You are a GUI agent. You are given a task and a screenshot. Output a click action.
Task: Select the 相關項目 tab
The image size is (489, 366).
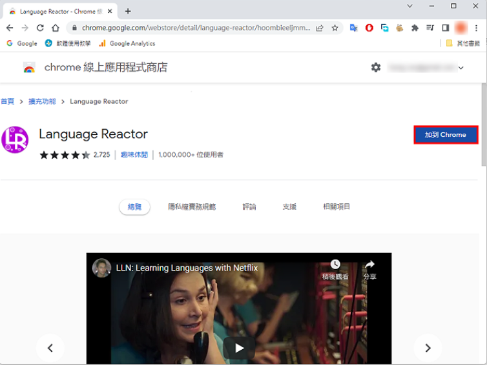[x=337, y=207]
